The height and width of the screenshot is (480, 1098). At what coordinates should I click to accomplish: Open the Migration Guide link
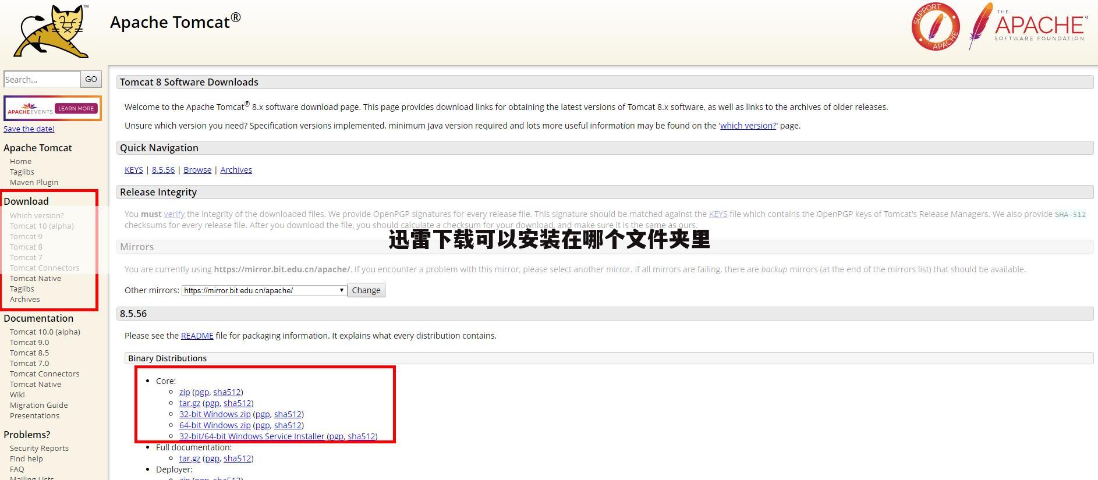coord(39,405)
